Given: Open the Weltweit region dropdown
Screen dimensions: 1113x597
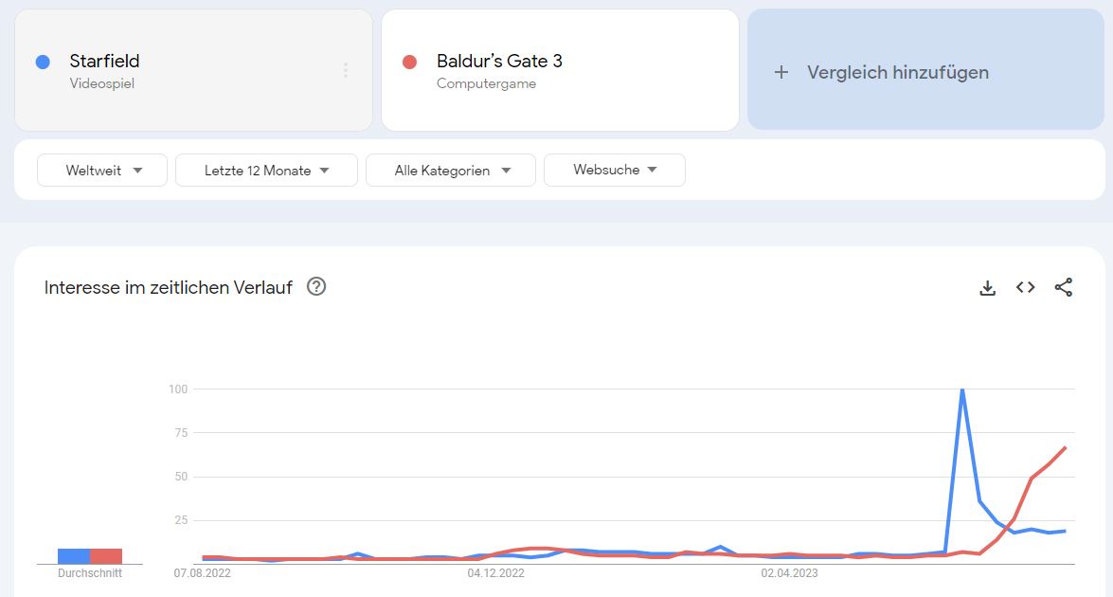Looking at the screenshot, I should pos(102,171).
